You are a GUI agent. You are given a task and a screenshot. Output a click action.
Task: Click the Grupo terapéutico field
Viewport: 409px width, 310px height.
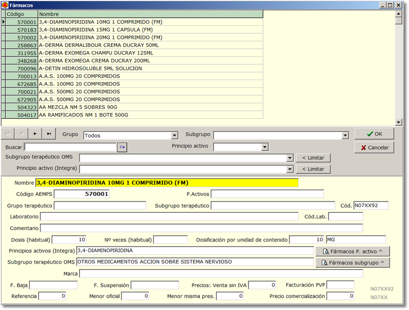(100, 206)
